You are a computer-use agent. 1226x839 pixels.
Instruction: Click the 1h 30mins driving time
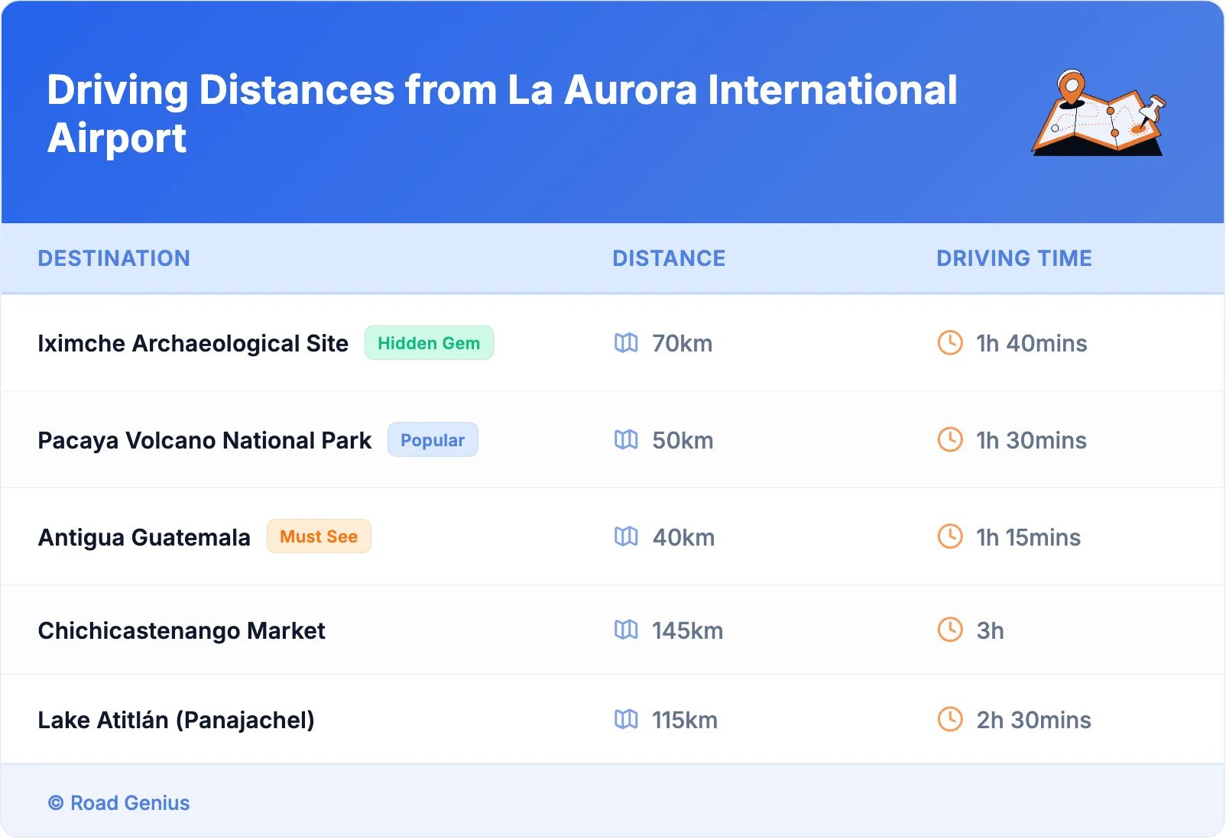[x=1032, y=441]
